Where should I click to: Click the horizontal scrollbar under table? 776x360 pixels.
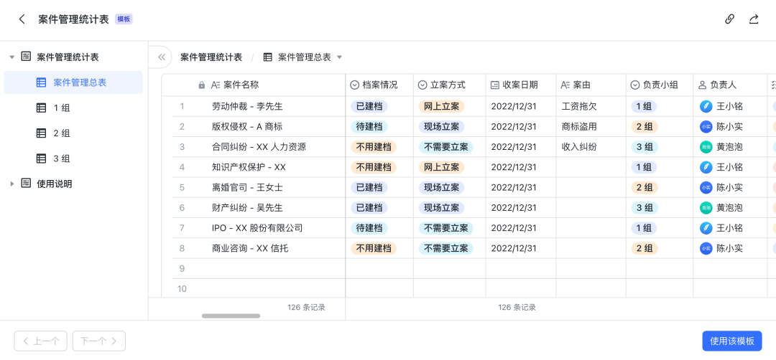pyautogui.click(x=231, y=316)
